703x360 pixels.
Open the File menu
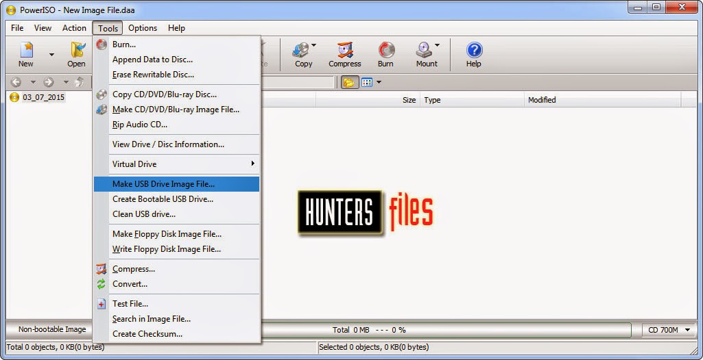click(17, 28)
